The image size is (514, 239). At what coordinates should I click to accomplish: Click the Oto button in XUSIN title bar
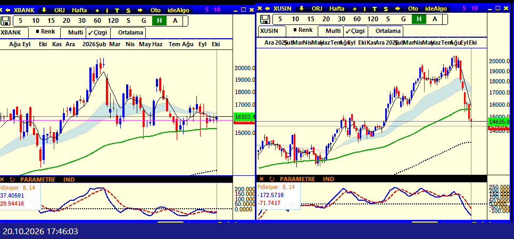click(413, 9)
